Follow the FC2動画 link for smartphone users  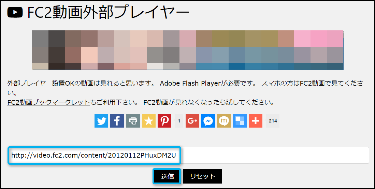(312, 83)
